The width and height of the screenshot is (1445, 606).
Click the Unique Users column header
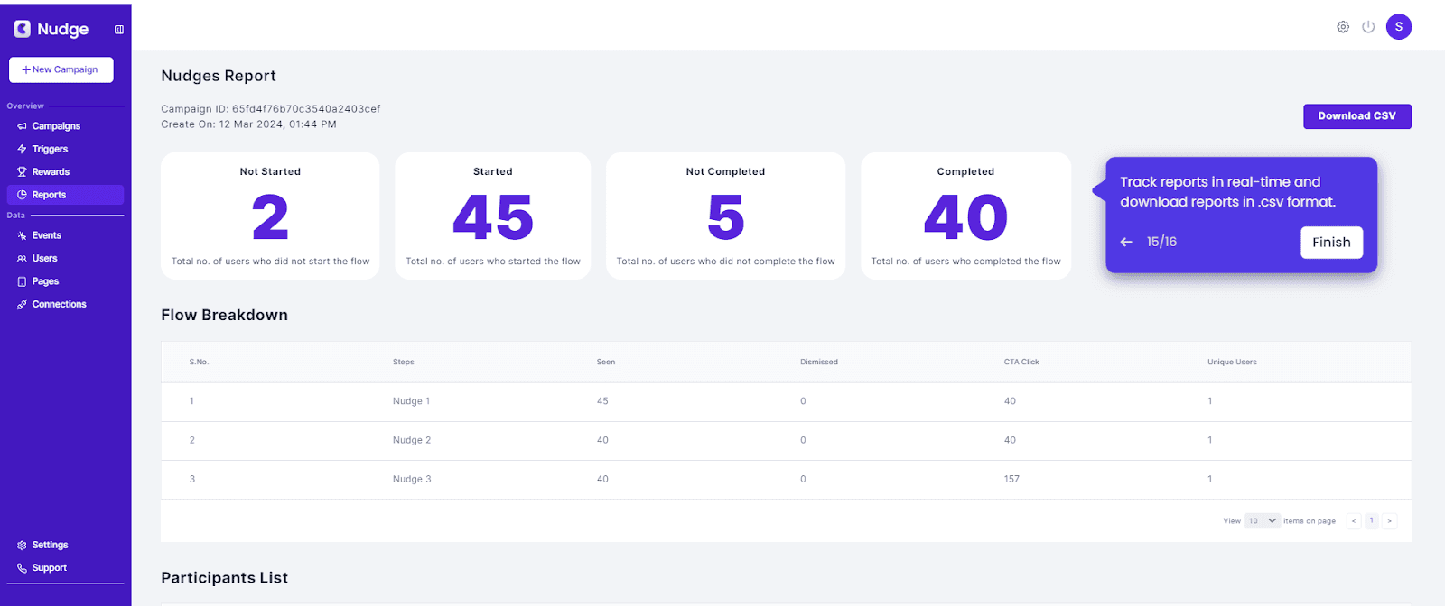coord(1232,362)
